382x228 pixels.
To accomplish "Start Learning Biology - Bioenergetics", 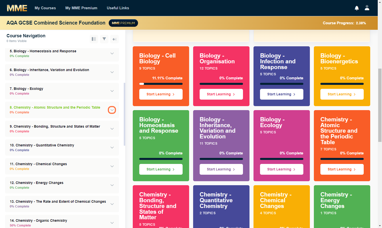I will [x=342, y=94].
